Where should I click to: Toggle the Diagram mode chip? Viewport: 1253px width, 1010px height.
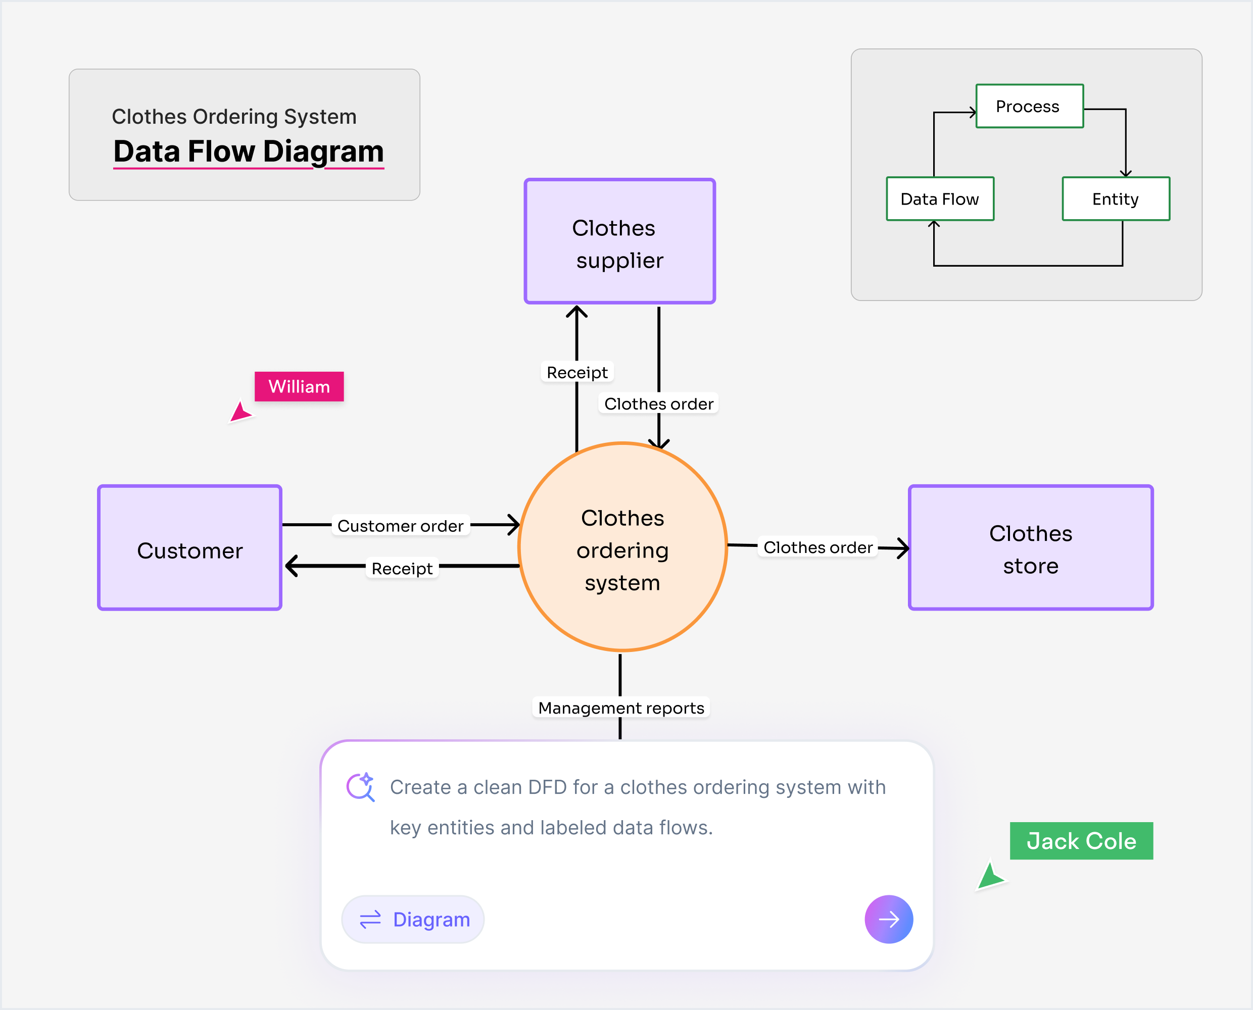pos(413,919)
